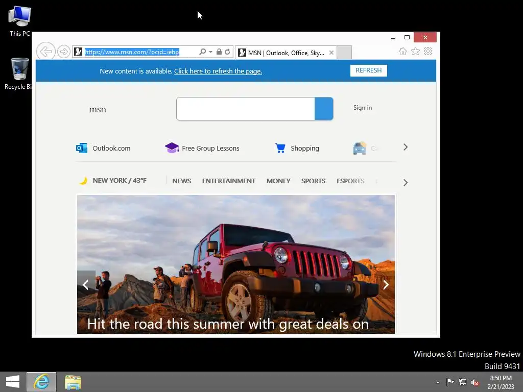Close the MSN browser tab
Viewport: 523px width, 392px height.
point(331,53)
